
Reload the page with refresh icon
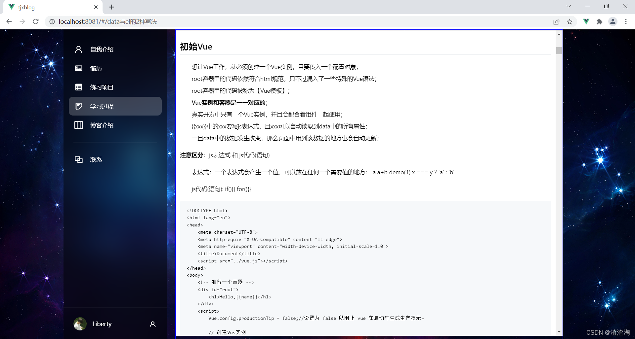(36, 21)
